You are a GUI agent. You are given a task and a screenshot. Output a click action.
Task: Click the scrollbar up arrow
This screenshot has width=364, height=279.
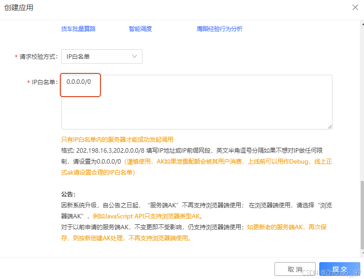tap(362, 24)
